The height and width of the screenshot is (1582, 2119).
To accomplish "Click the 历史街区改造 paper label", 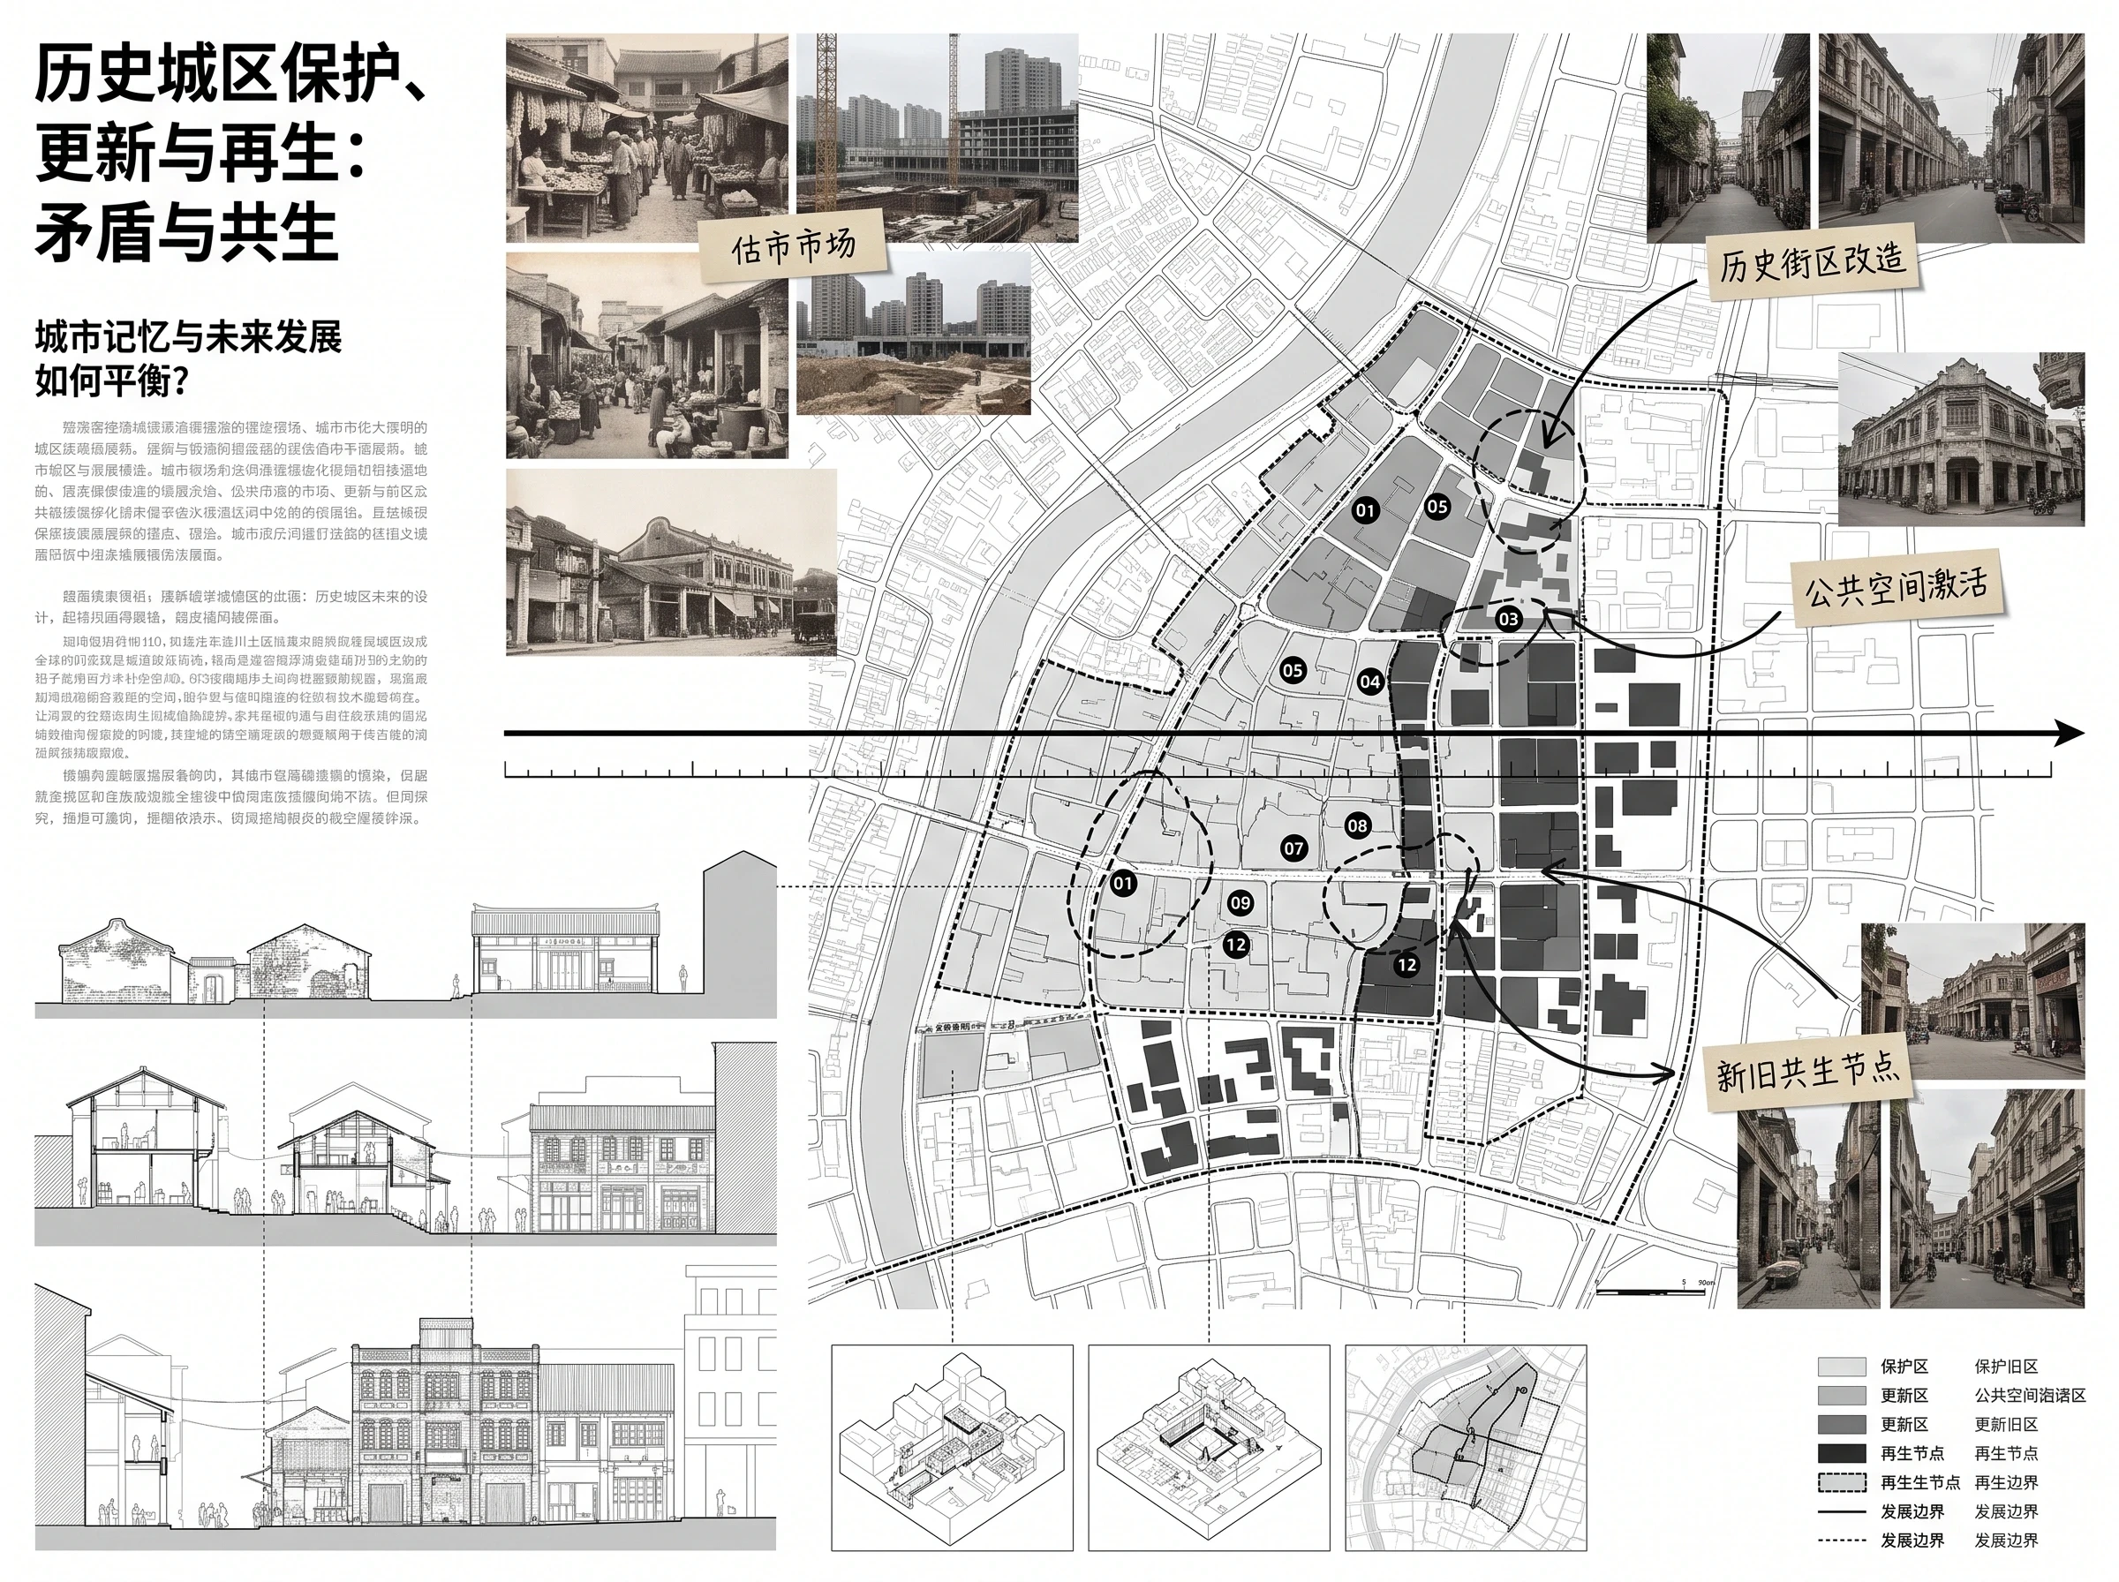I will pos(1812,261).
